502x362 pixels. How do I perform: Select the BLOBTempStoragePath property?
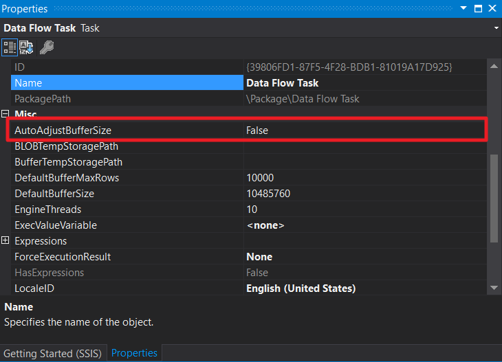pyautogui.click(x=127, y=146)
